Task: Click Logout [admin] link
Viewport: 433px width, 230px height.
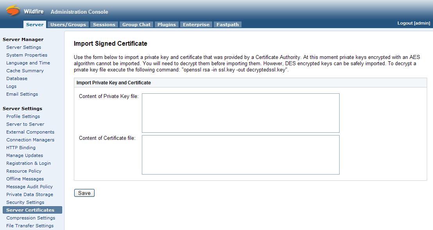Action: tap(414, 23)
